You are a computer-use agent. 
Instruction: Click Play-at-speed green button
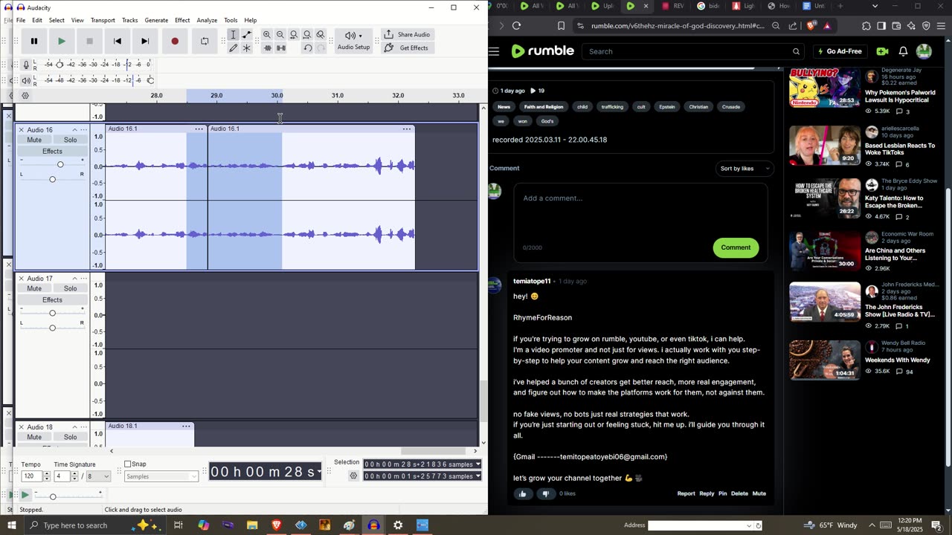coord(25,495)
